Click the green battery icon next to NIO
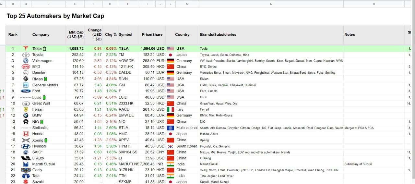This screenshot has width=415, height=184. click(42, 122)
